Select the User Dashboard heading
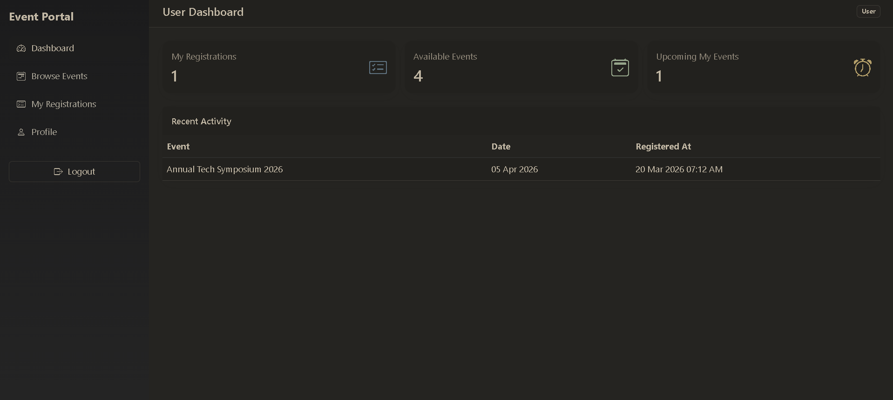Image resolution: width=893 pixels, height=400 pixels. (203, 12)
